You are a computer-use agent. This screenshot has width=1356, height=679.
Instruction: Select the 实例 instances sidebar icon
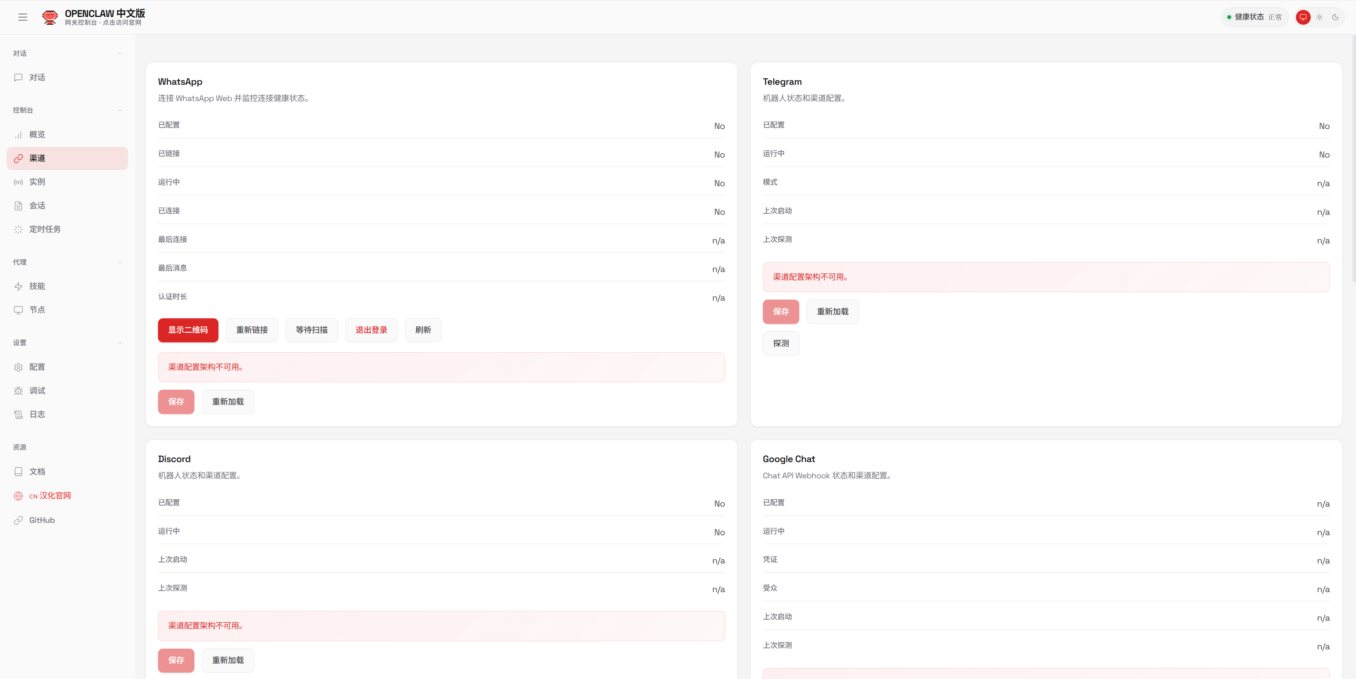click(37, 182)
